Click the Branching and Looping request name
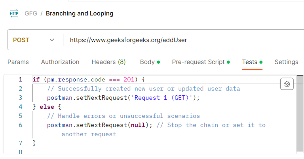304x159 pixels. (80, 13)
